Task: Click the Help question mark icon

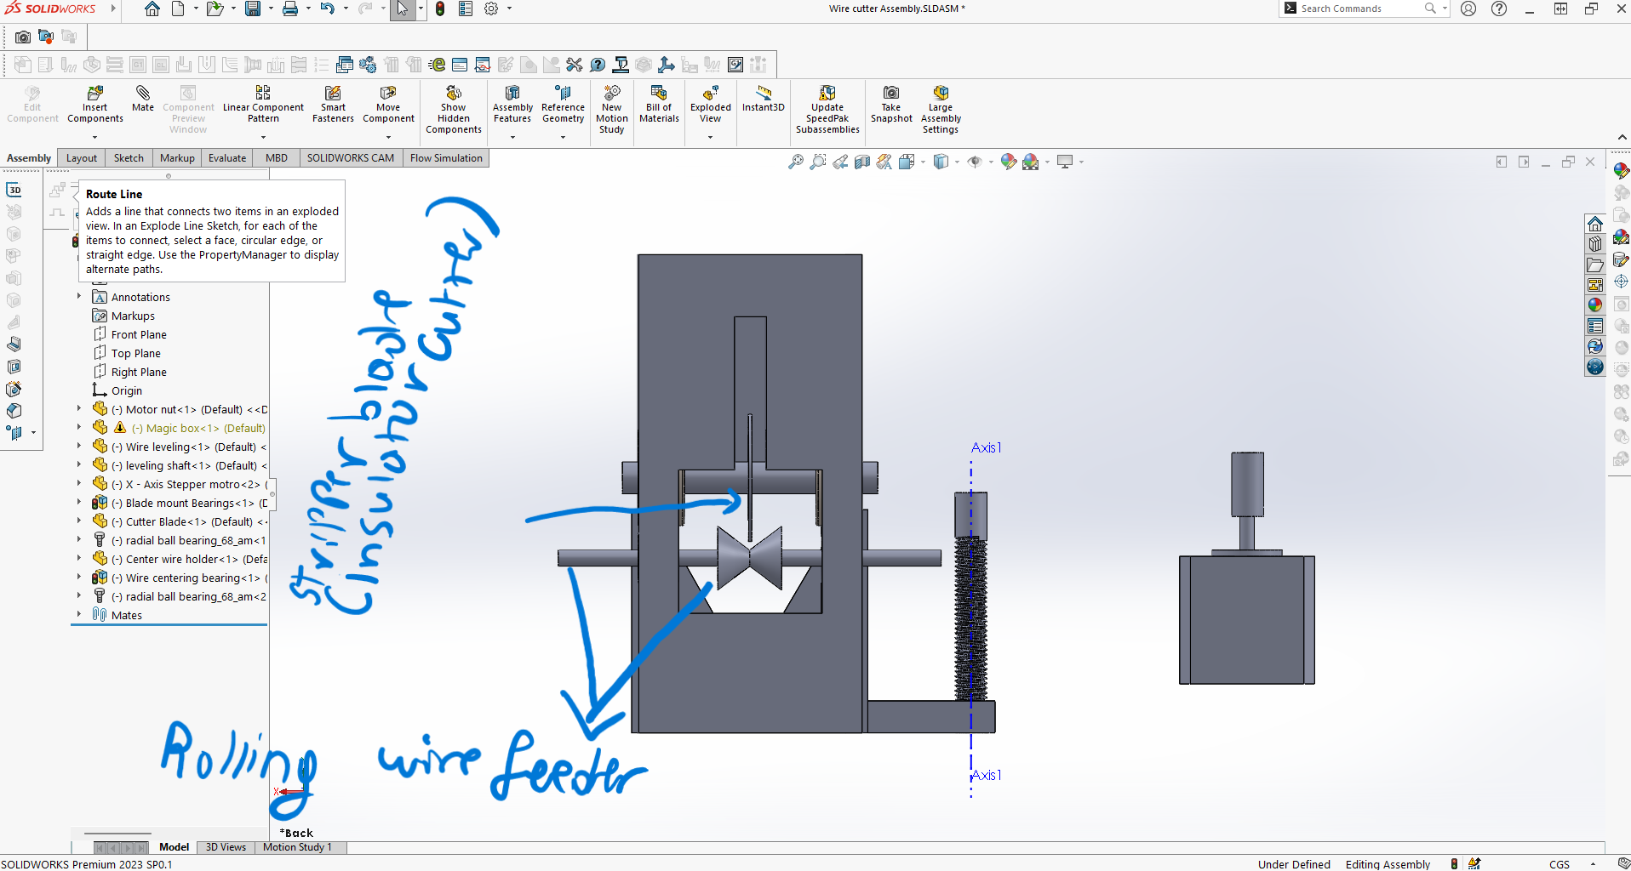Action: tap(1499, 9)
